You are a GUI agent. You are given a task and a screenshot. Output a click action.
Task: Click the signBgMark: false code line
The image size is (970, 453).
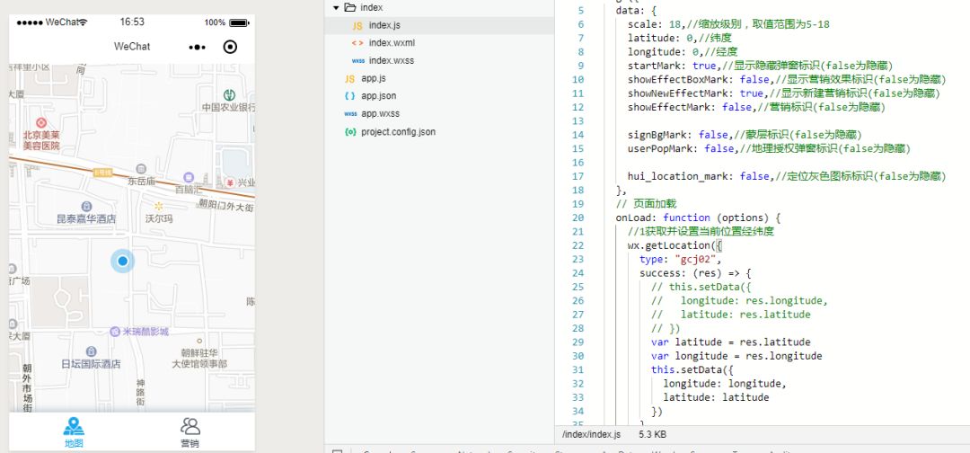click(745, 134)
